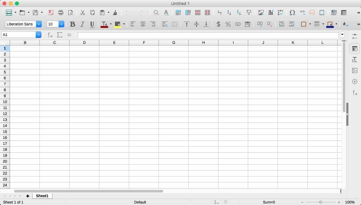Screen dimensions: 361x205
Task: Open the font name dropdown
Action: tap(39, 24)
